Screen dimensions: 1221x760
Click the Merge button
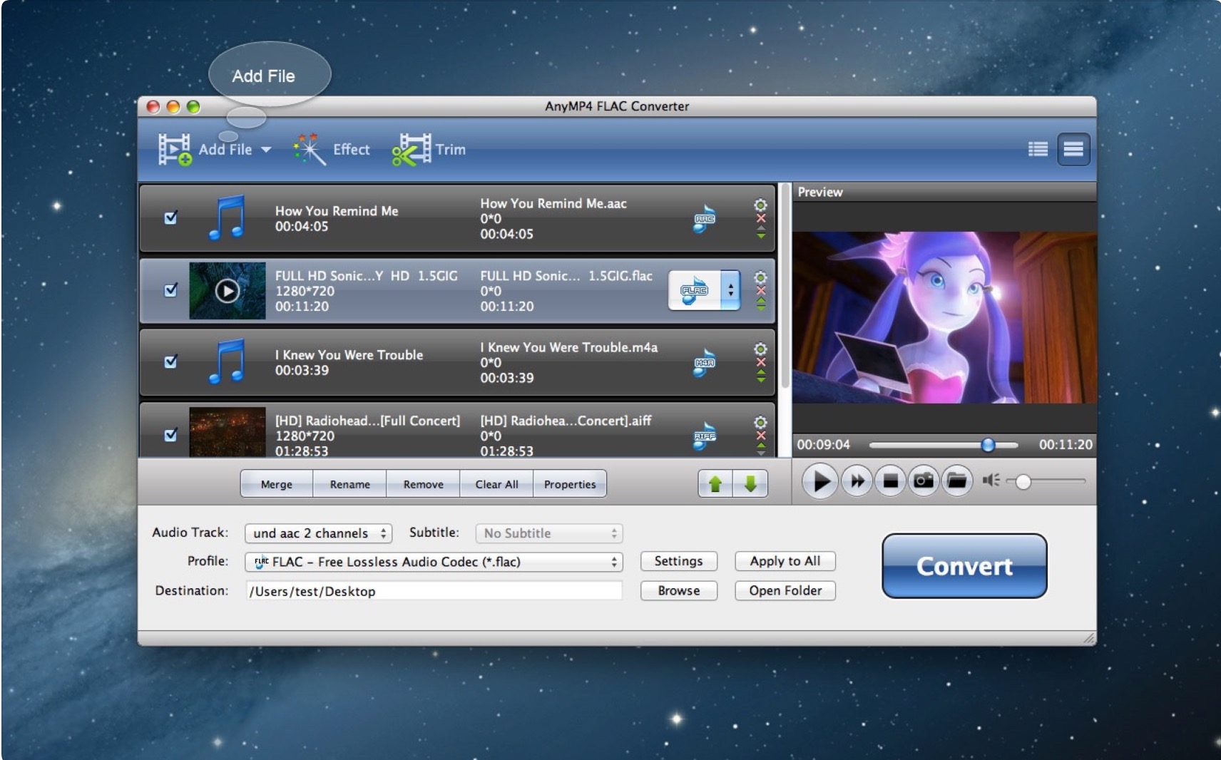point(277,484)
